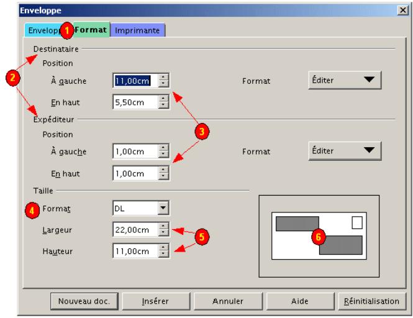This screenshot has height=318, width=413.
Task: Open the Imprimante tab
Action: 137,30
